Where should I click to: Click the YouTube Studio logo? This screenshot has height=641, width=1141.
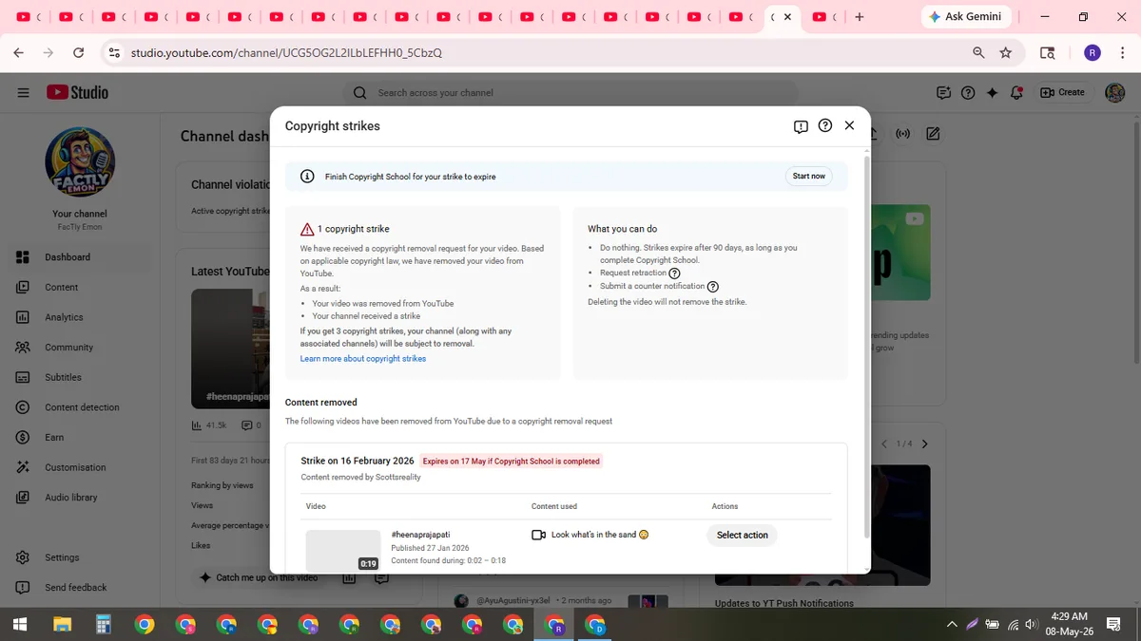(x=77, y=92)
